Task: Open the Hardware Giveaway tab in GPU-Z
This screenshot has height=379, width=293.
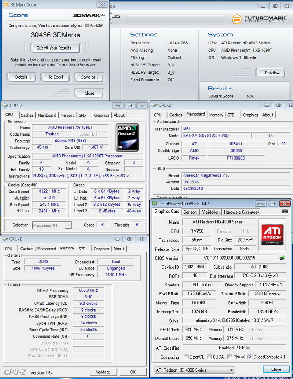Action: click(241, 212)
